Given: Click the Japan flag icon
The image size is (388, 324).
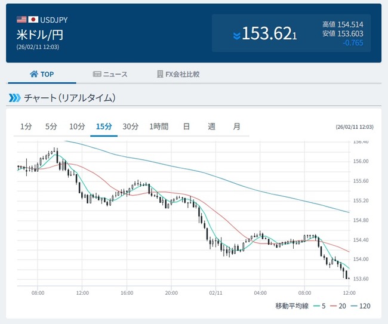Looking at the screenshot, I should [33, 20].
